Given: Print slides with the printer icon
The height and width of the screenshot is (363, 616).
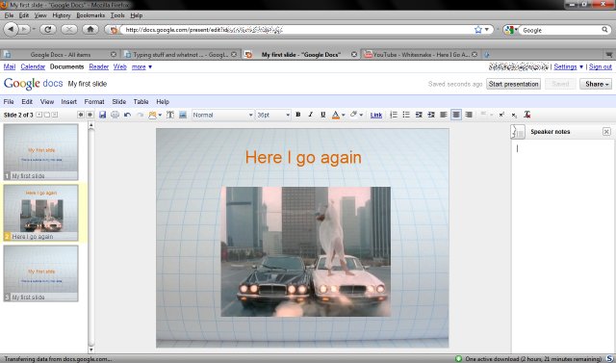Looking at the screenshot, I should (x=115, y=115).
